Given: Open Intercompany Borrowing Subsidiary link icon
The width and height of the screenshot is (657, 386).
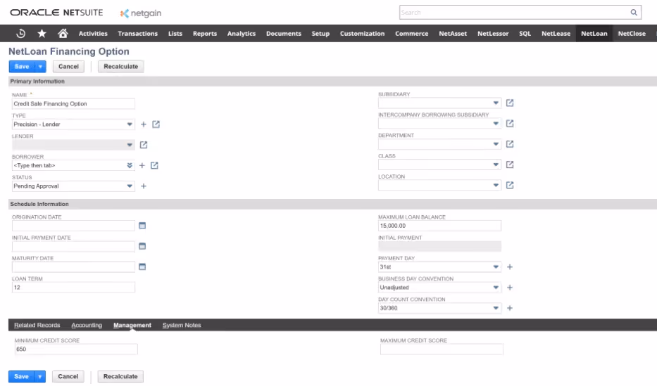Looking at the screenshot, I should pyautogui.click(x=510, y=123).
